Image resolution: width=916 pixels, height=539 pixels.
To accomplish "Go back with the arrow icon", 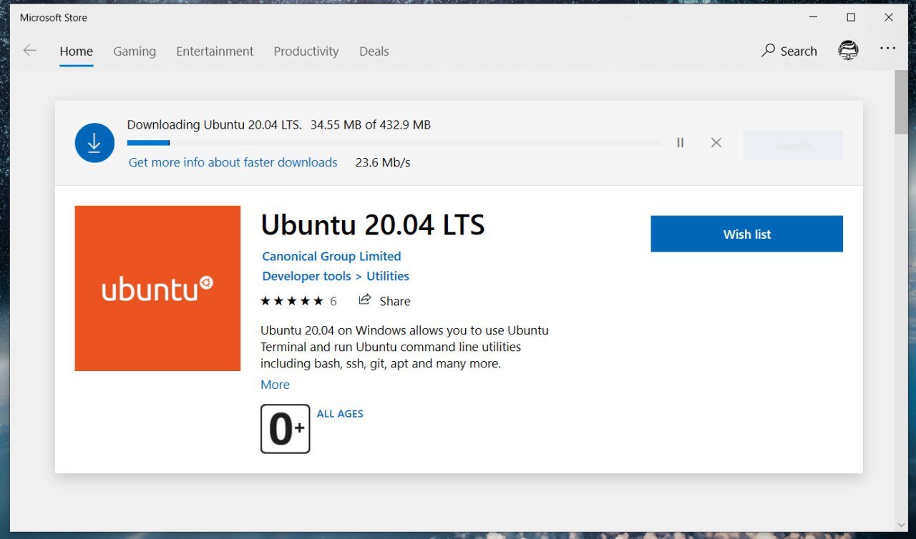I will pyautogui.click(x=29, y=51).
